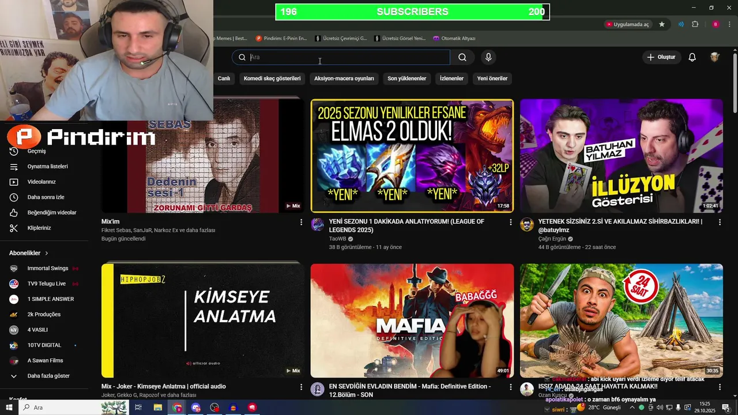Open Mafia video's channel avatar
This screenshot has height=415, width=738.
point(318,390)
